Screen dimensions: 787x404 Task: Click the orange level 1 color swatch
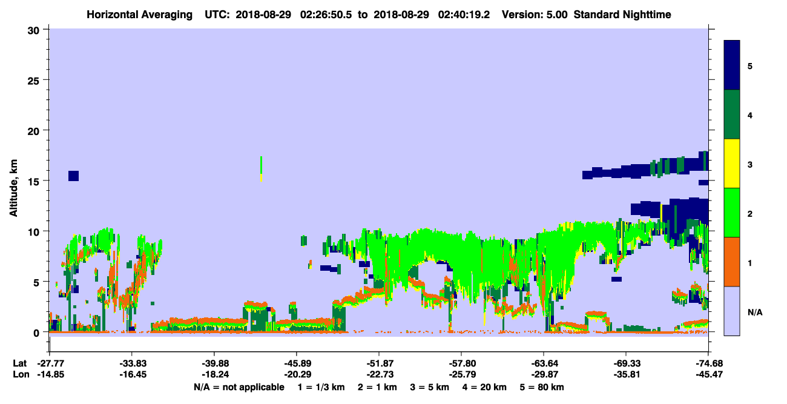click(x=732, y=262)
